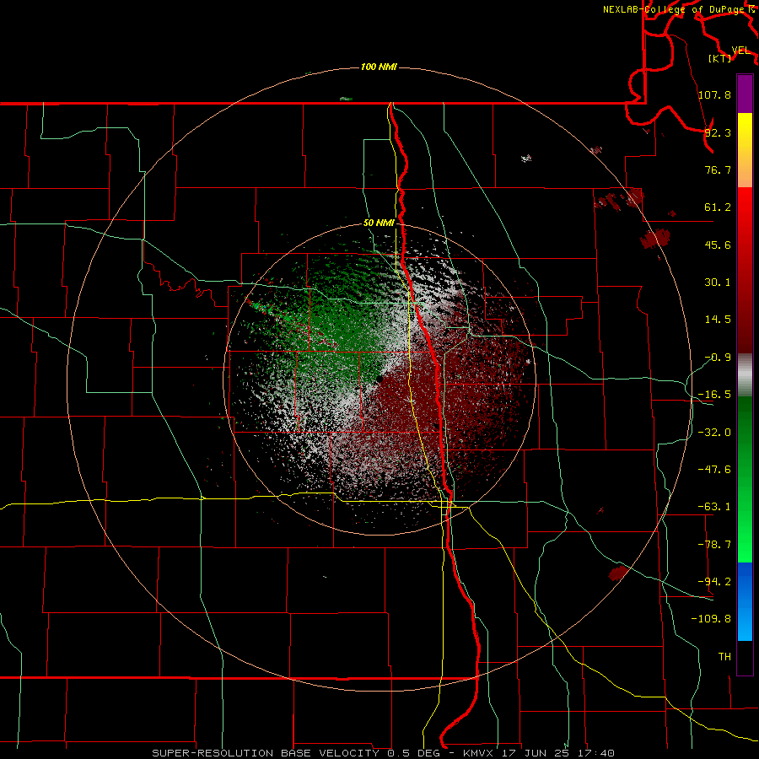The height and width of the screenshot is (759, 759).
Task: Click the 76.7 legend value
Action: coord(718,170)
